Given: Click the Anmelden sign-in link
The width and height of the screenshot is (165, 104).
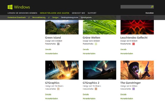Looking at the screenshot, I should [x=149, y=13].
